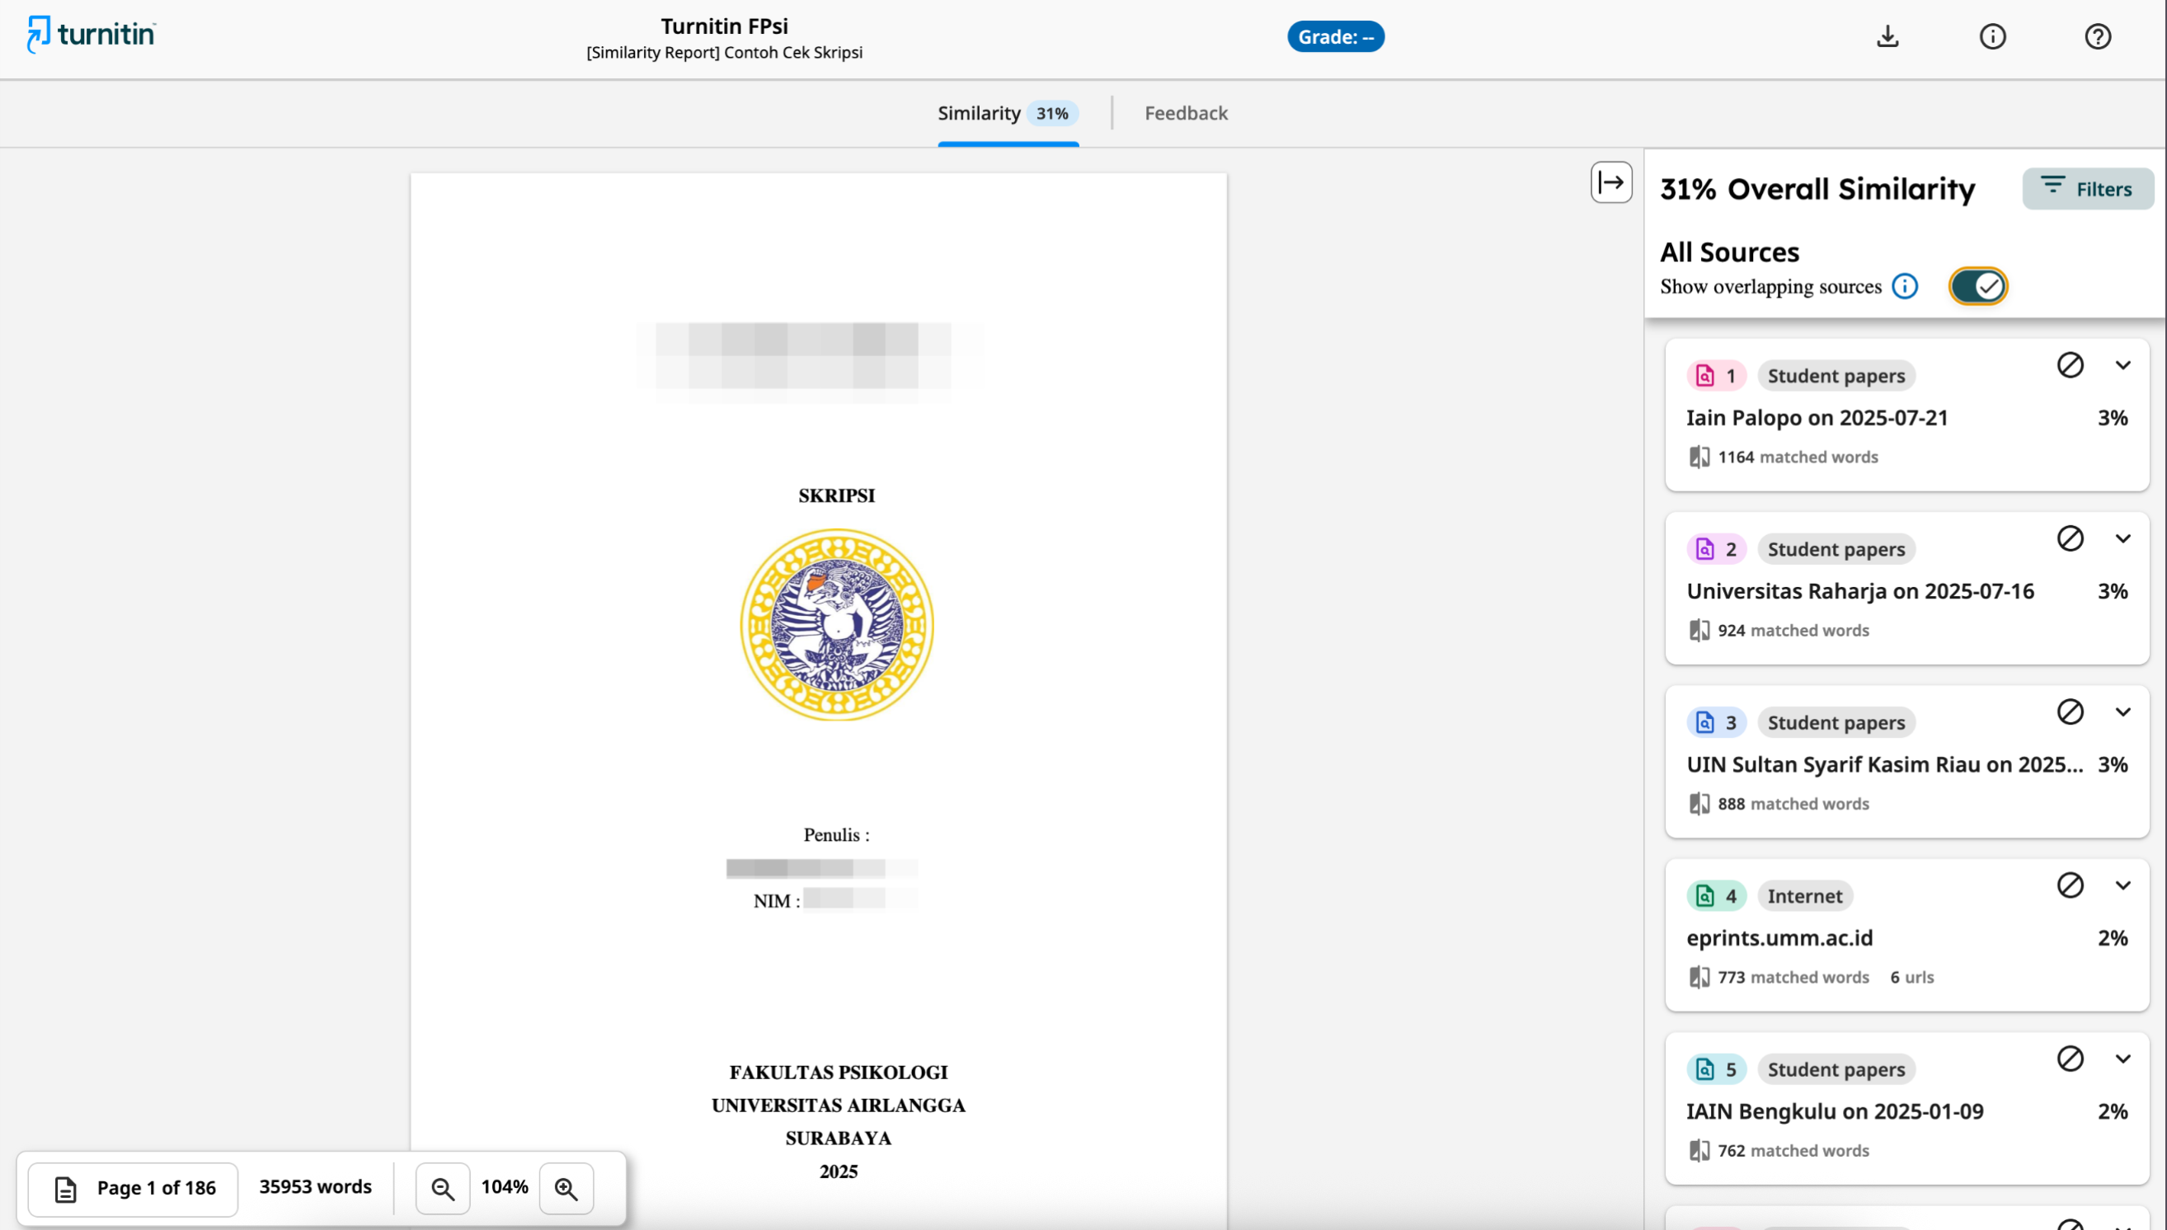Click "31% Overall Similarity" heading
Screen dimensions: 2167x1230
[x=1817, y=189]
